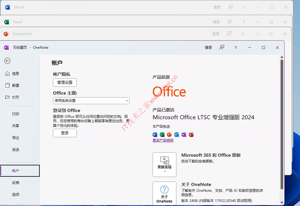
Task: Click the PowerPoint app icon in PowerPoint window
Action: [6, 34]
